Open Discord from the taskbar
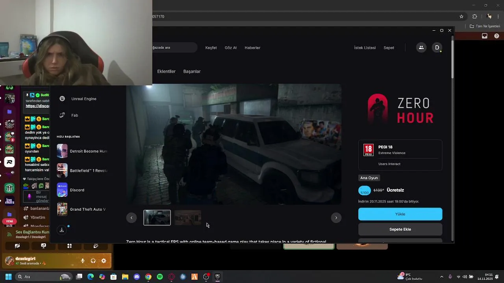Image resolution: width=504 pixels, height=283 pixels. tap(137, 277)
